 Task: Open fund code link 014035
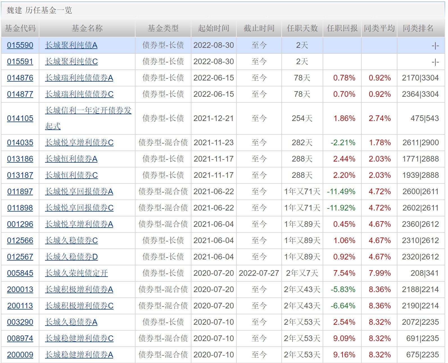coord(20,142)
